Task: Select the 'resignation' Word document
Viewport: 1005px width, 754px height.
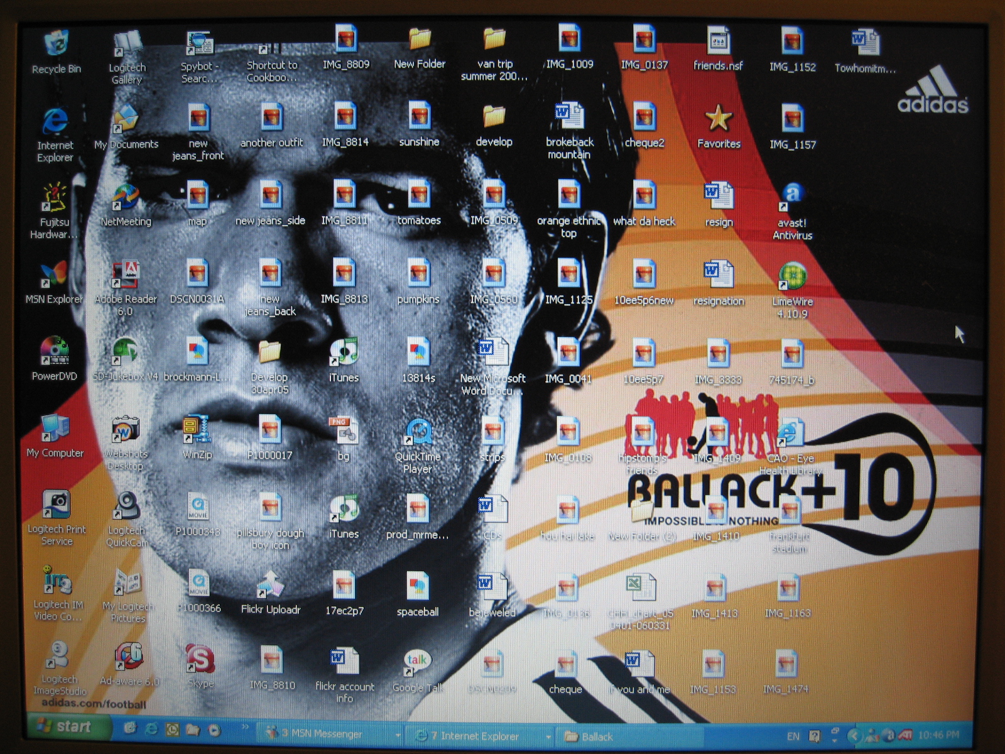Action: pos(719,275)
